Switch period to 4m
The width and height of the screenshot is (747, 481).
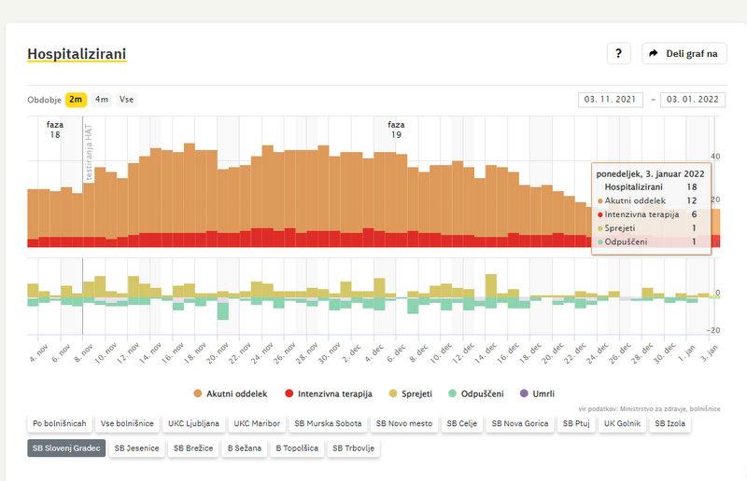tap(101, 99)
